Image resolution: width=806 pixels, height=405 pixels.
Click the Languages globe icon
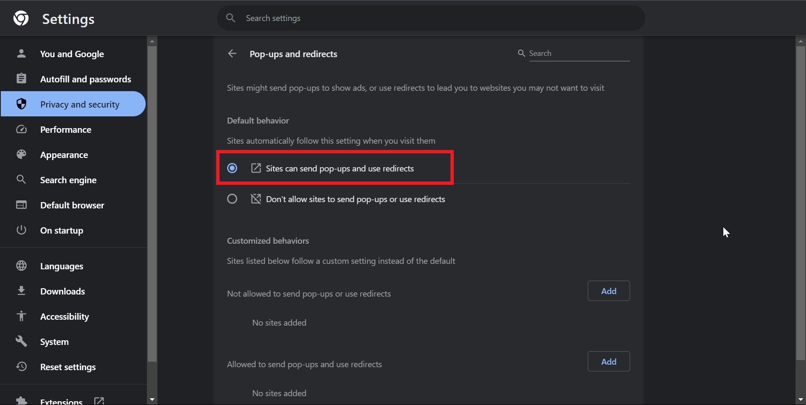click(x=21, y=266)
